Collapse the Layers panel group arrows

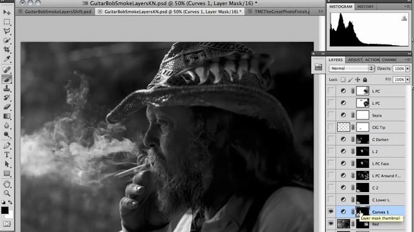point(409,53)
